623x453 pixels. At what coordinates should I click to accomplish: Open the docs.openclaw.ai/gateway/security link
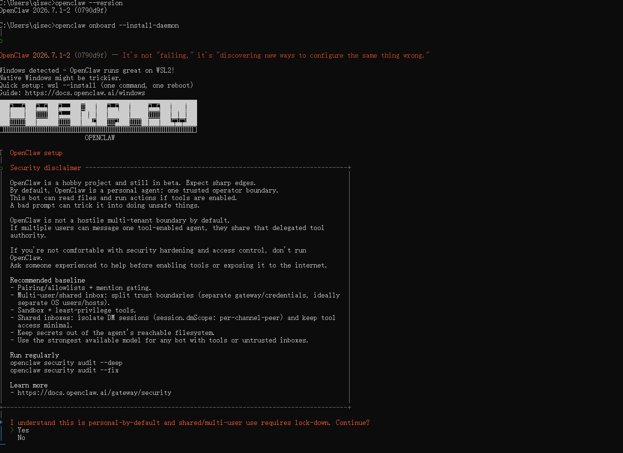(95, 393)
